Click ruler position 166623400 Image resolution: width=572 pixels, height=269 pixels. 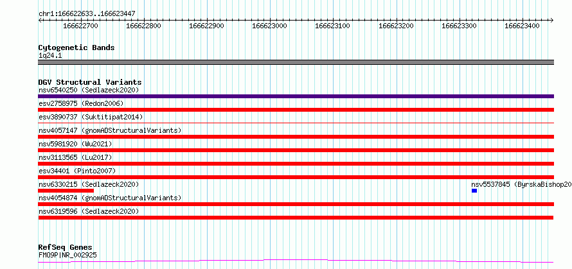click(523, 26)
